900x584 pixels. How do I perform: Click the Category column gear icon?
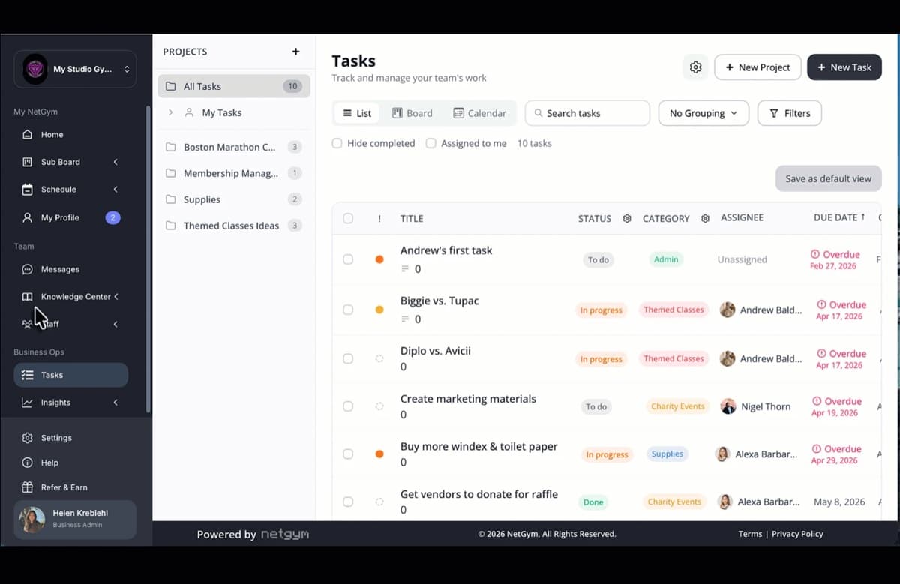click(705, 219)
